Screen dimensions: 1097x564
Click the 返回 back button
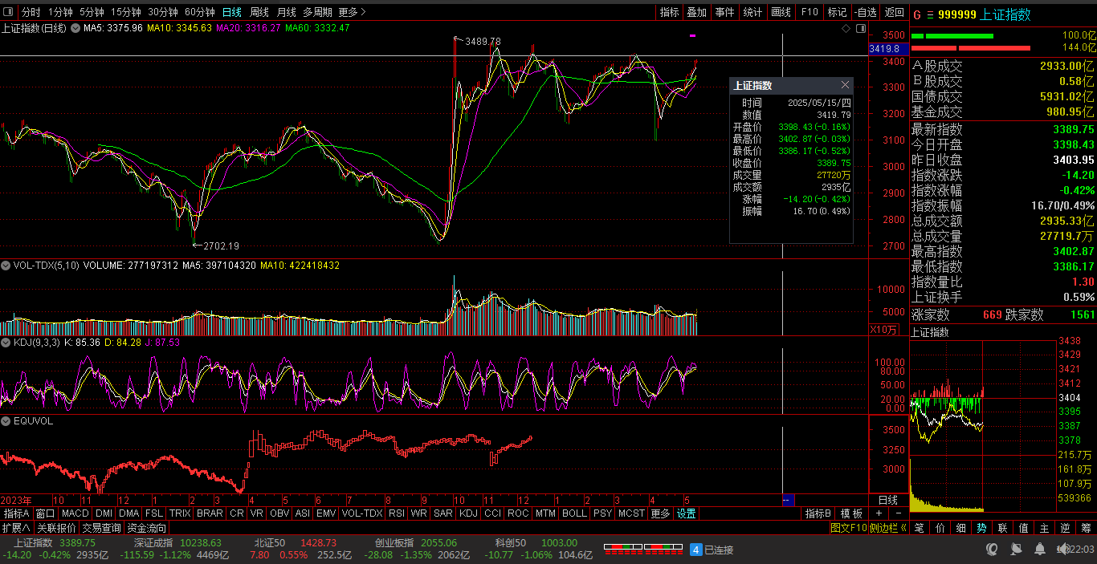coord(895,12)
